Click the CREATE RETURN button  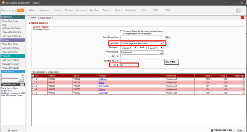coord(222,130)
